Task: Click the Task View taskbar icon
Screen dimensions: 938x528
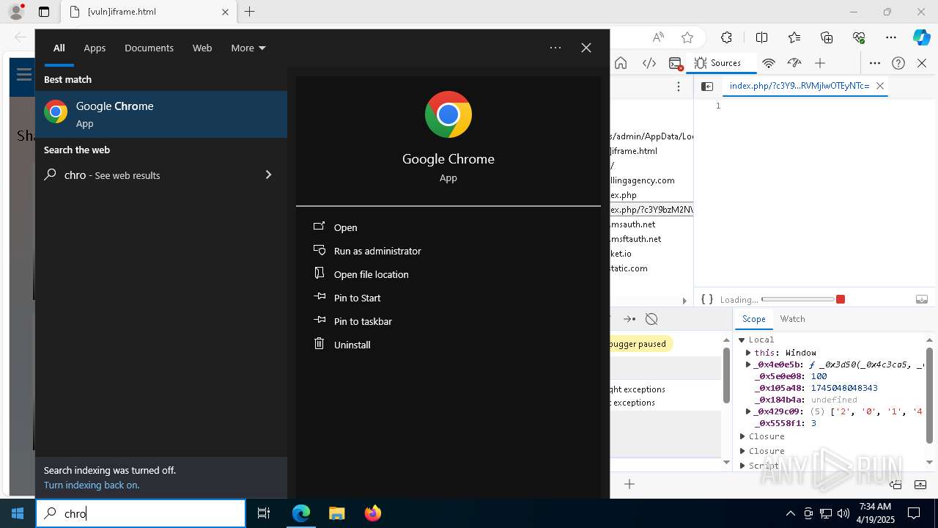Action: pyautogui.click(x=264, y=513)
